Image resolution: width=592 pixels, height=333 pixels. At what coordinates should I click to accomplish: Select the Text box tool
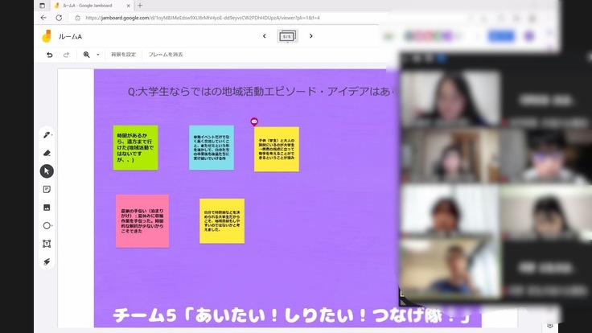47,244
